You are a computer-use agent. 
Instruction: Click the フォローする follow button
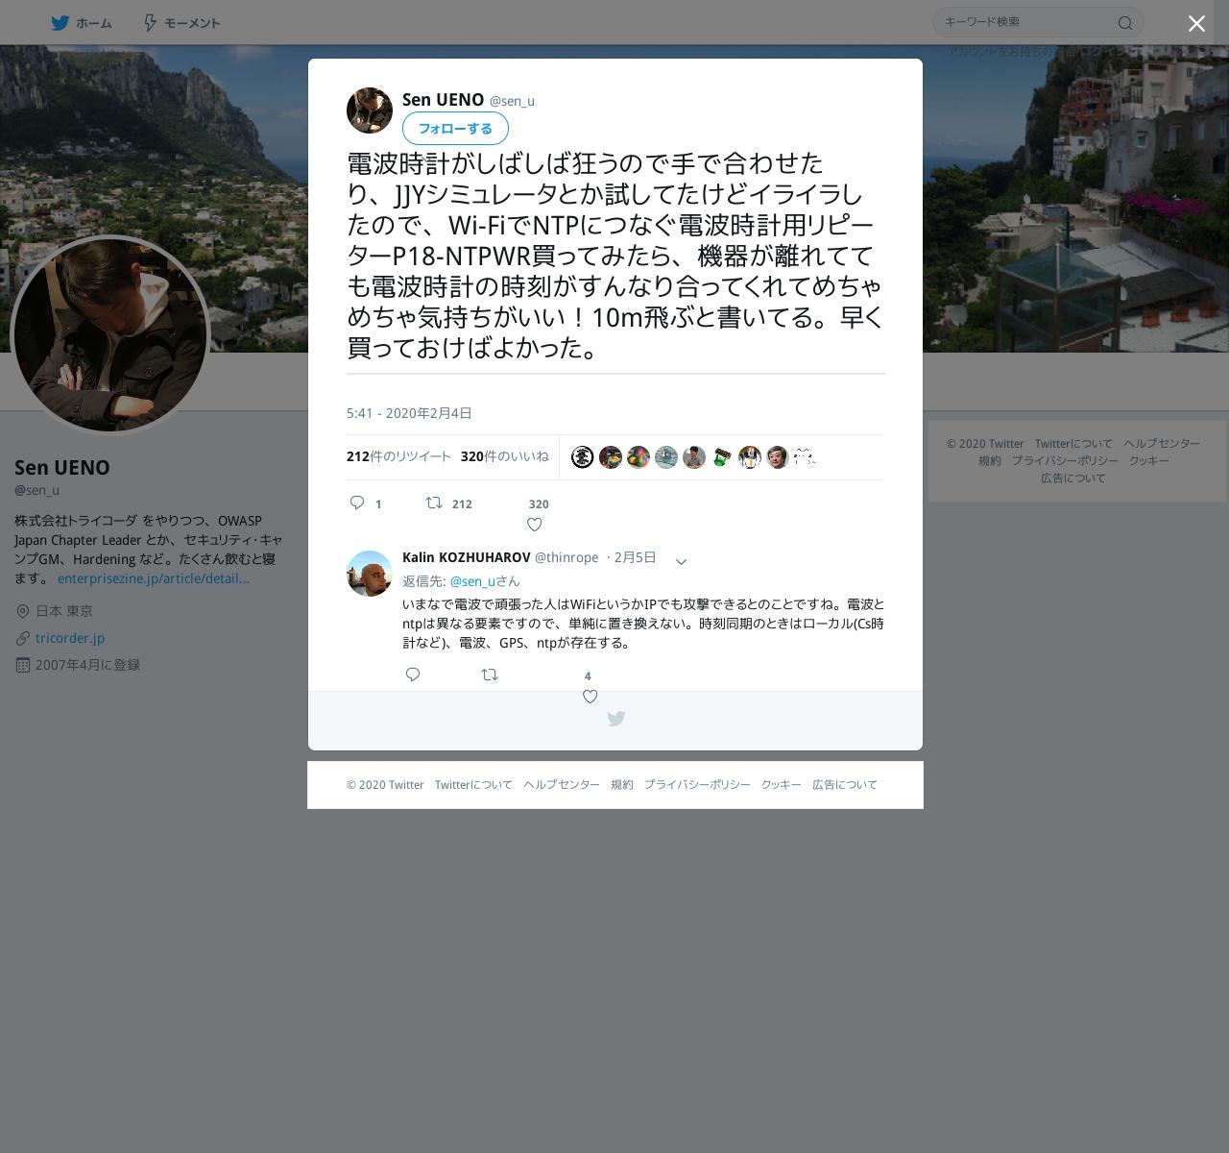[x=455, y=128]
